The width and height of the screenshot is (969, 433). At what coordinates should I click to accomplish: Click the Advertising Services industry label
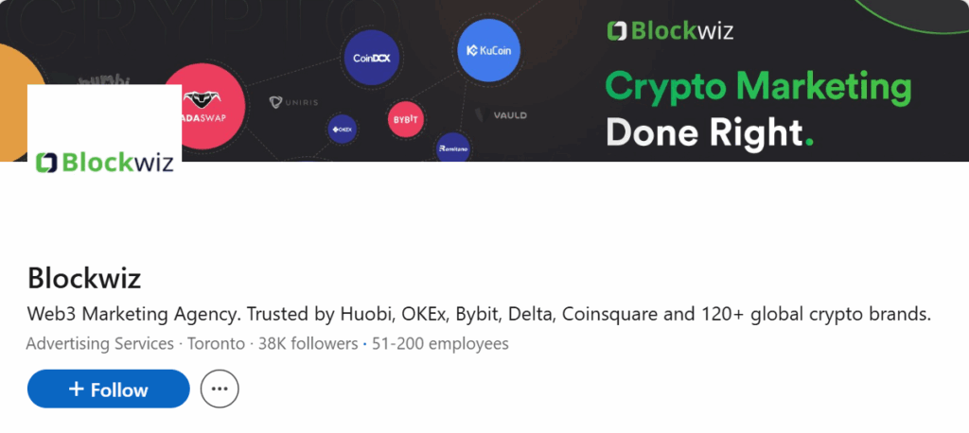[99, 344]
